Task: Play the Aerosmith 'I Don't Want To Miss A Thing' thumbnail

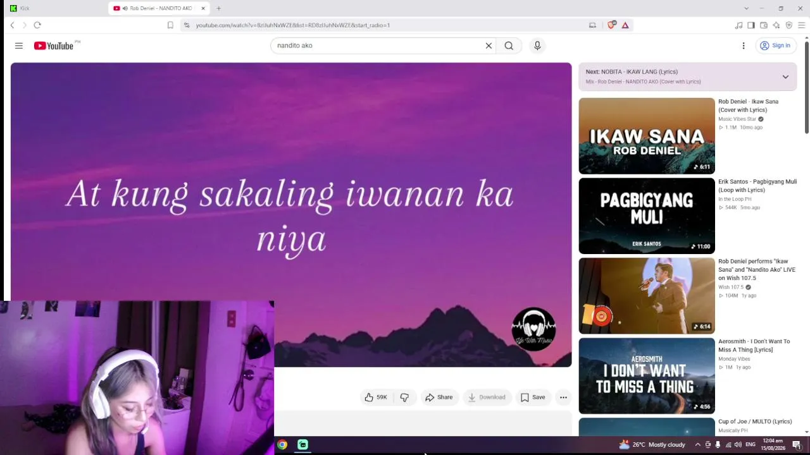Action: [x=647, y=376]
